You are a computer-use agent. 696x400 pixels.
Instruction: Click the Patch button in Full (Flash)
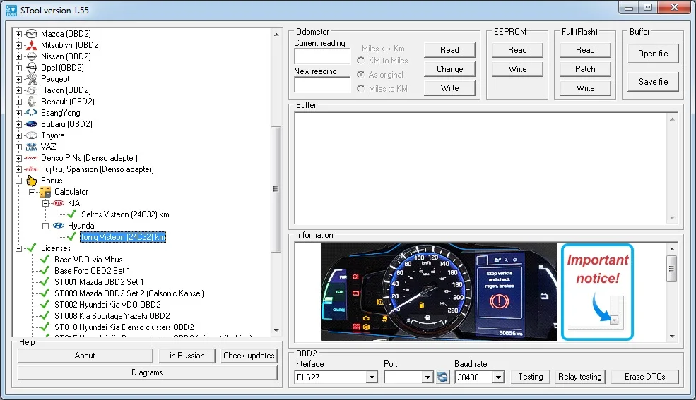coord(585,69)
